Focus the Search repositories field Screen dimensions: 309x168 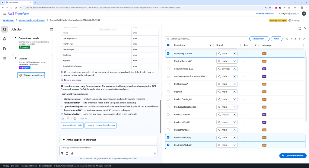point(206,39)
